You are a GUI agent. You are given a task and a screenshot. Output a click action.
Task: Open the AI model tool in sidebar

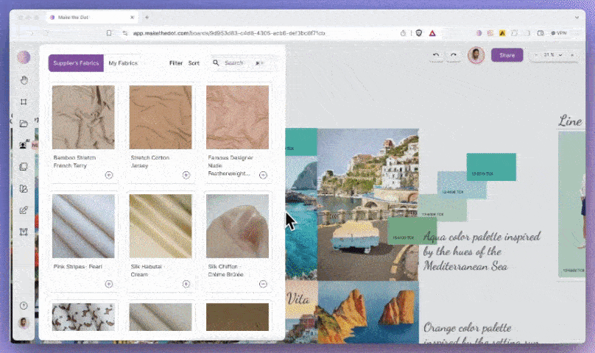pos(24,144)
